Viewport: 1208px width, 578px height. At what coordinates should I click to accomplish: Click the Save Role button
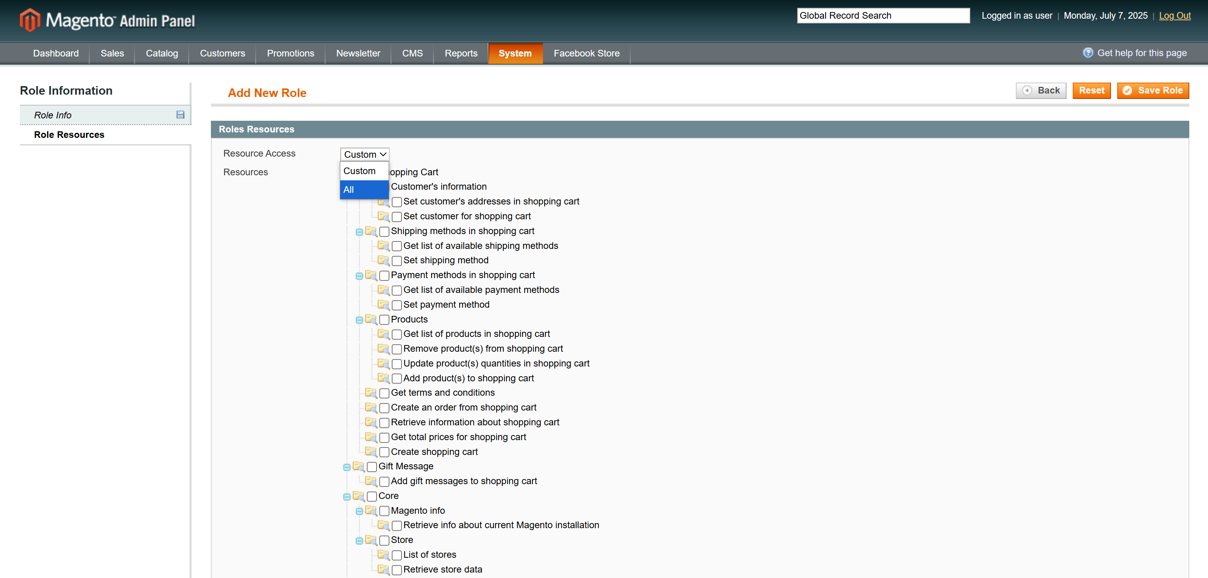tap(1153, 90)
